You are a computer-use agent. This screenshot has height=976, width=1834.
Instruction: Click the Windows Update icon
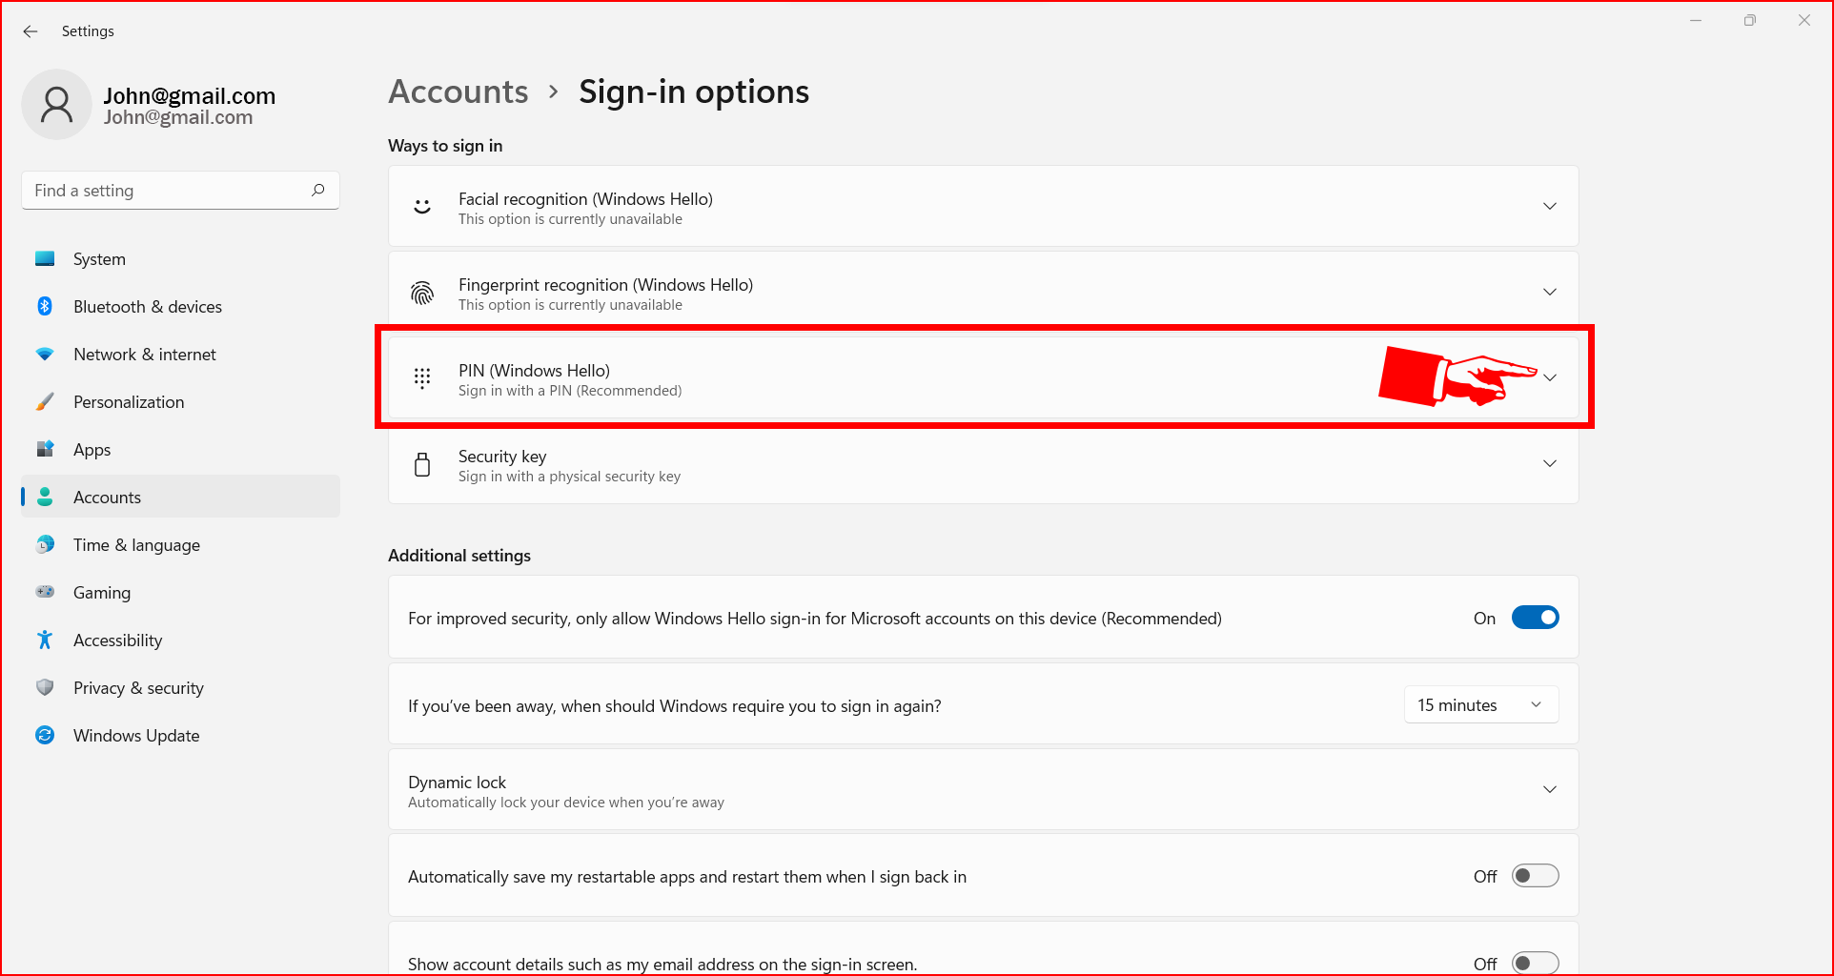45,735
